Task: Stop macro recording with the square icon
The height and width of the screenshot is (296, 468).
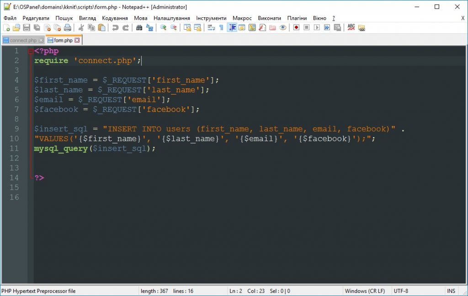Action: 307,28
